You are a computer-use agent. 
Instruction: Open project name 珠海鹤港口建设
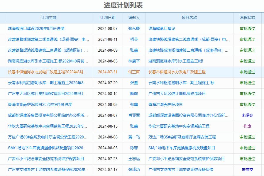tap(162, 28)
